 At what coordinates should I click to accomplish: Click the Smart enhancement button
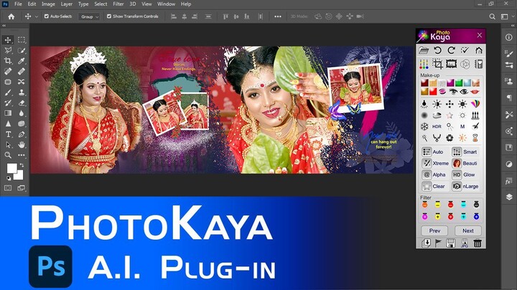[465, 152]
